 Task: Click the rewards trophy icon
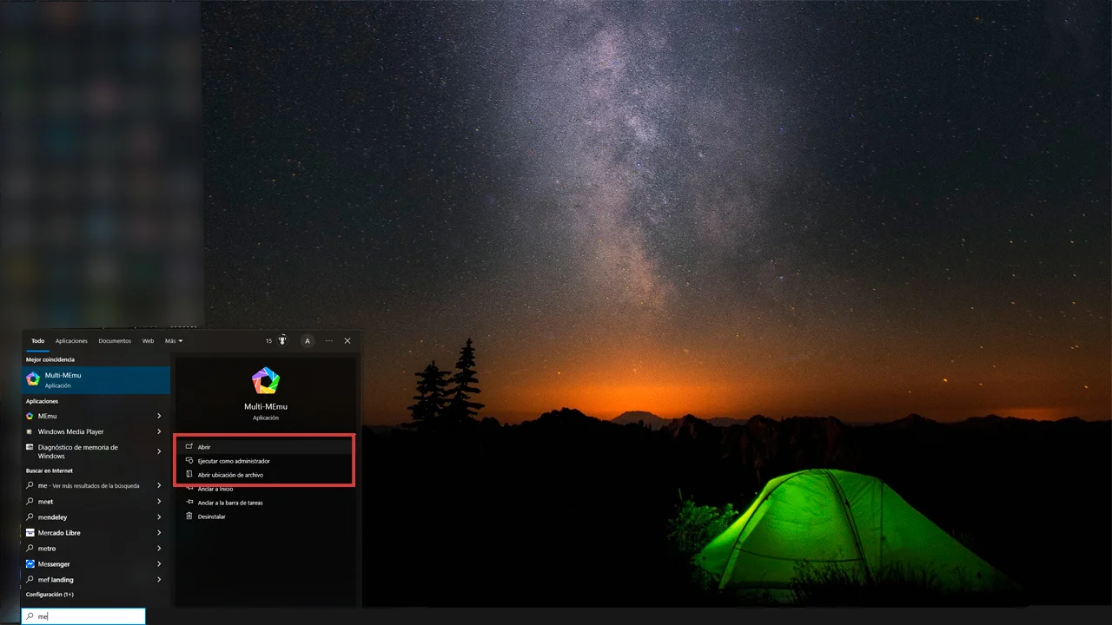click(282, 341)
